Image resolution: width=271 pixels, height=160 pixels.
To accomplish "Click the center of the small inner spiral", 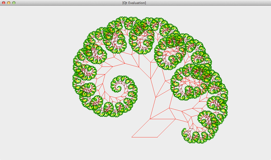I will [119, 88].
